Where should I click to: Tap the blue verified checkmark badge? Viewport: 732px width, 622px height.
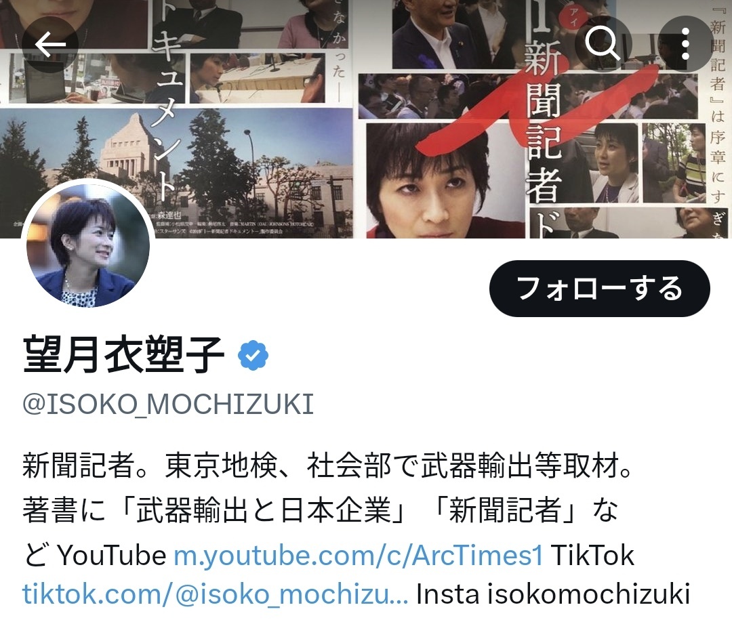253,356
